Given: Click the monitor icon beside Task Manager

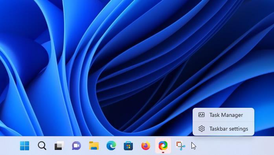Looking at the screenshot, I should 202,115.
